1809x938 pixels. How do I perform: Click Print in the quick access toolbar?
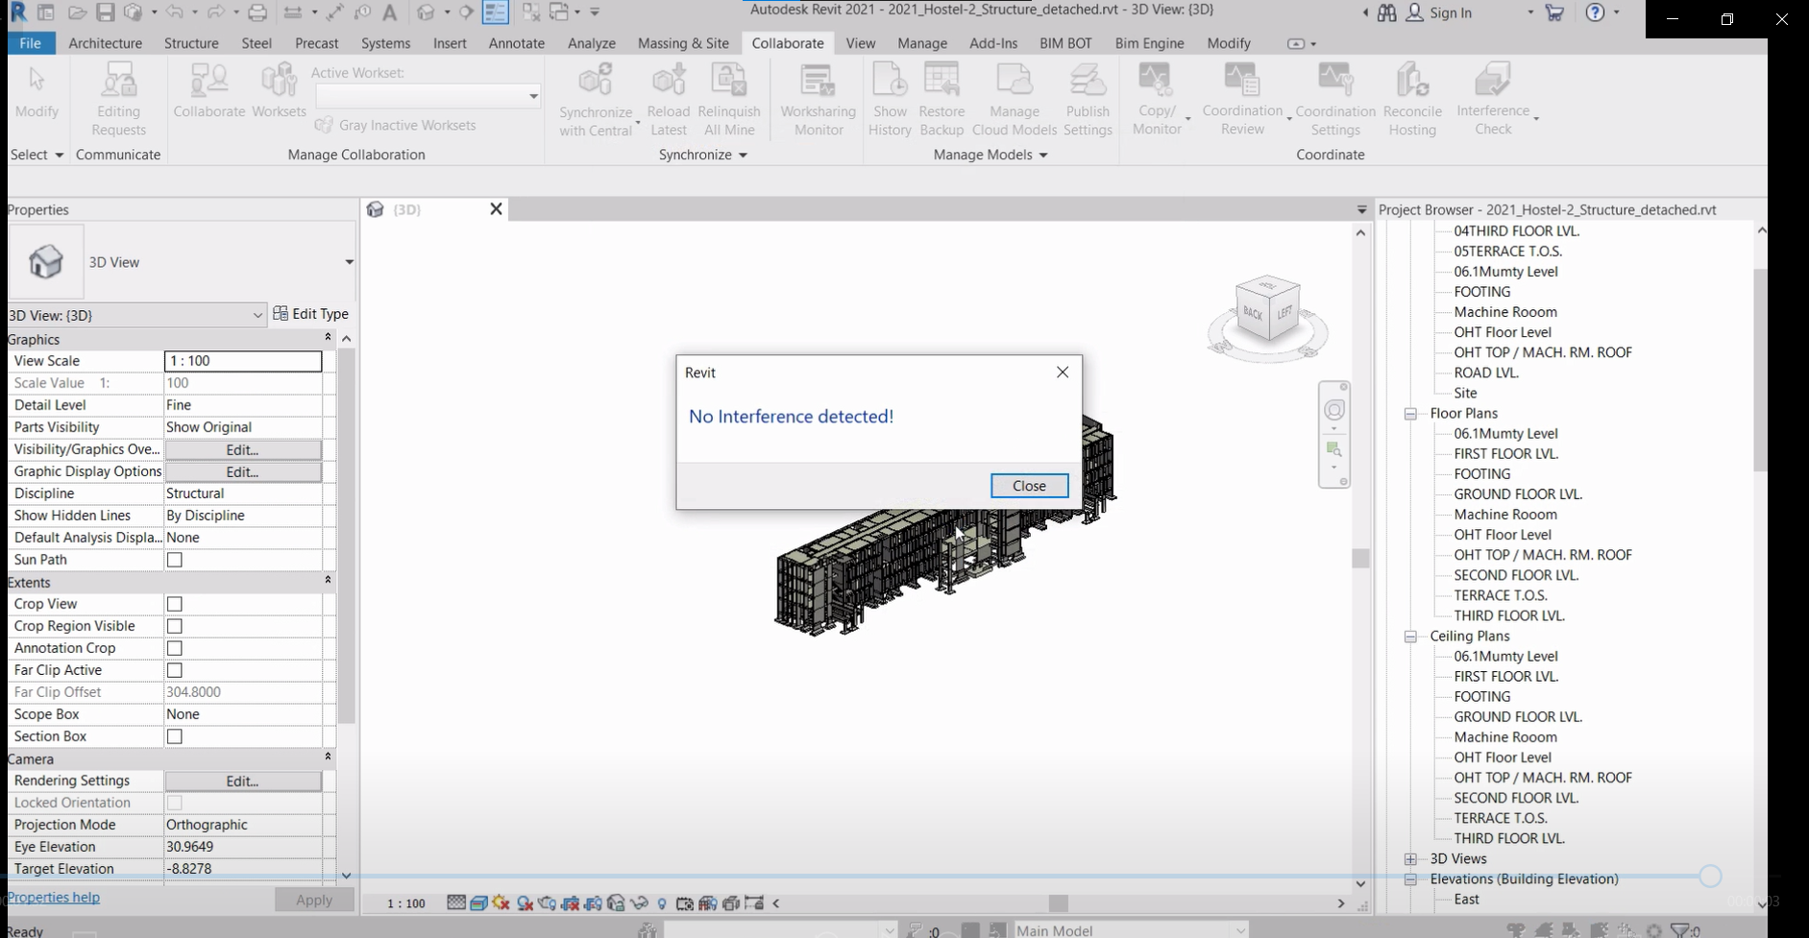pyautogui.click(x=257, y=12)
